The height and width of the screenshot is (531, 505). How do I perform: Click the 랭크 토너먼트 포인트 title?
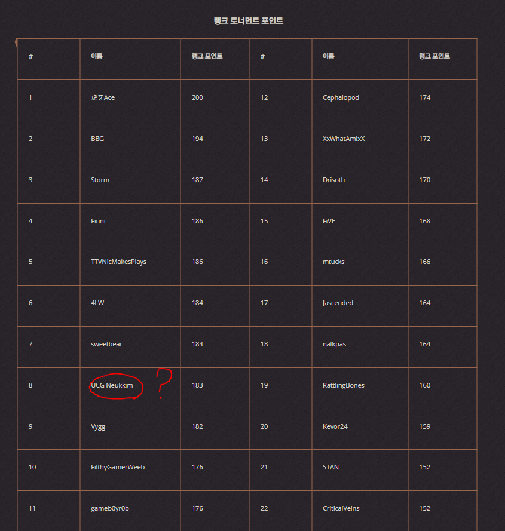click(x=249, y=21)
